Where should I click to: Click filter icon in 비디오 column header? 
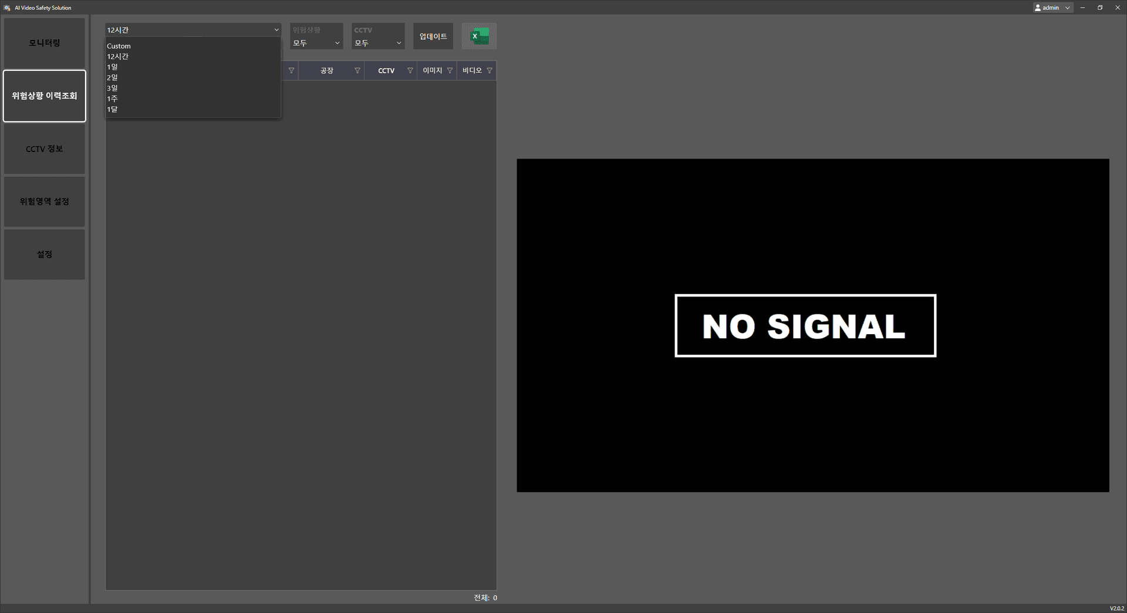click(490, 70)
